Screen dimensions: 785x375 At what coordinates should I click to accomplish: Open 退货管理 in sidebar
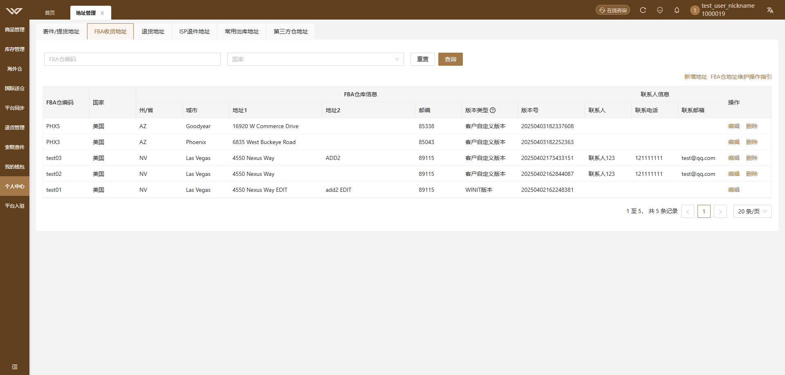[15, 127]
